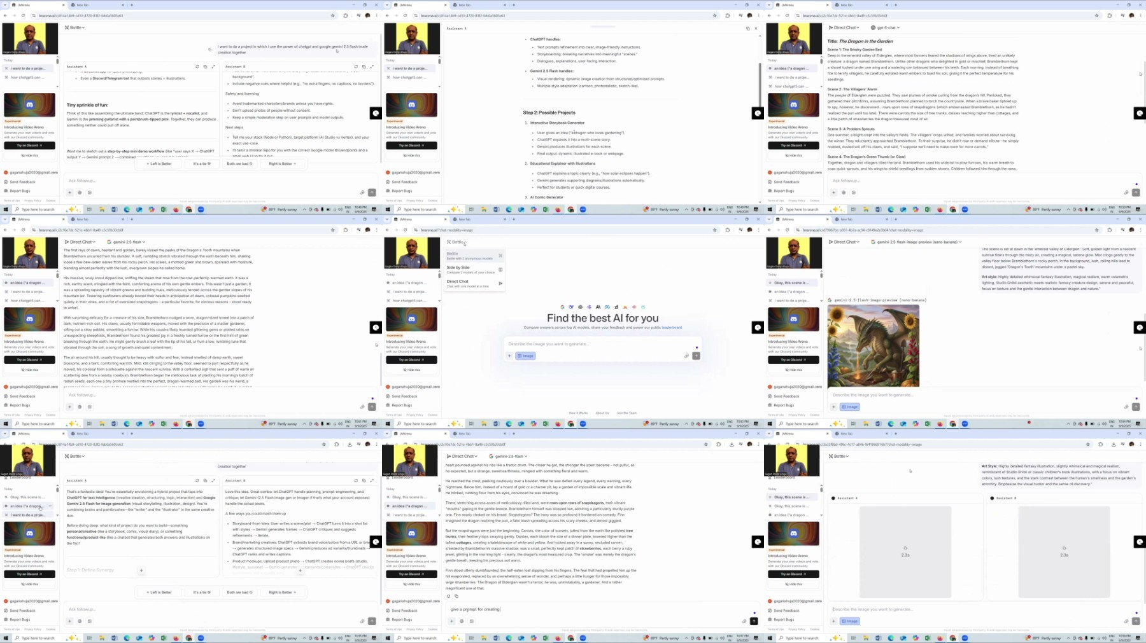Toggle the Image chip under 'Find the best AI'
Viewport: 1146px width, 643px height.
(526, 356)
